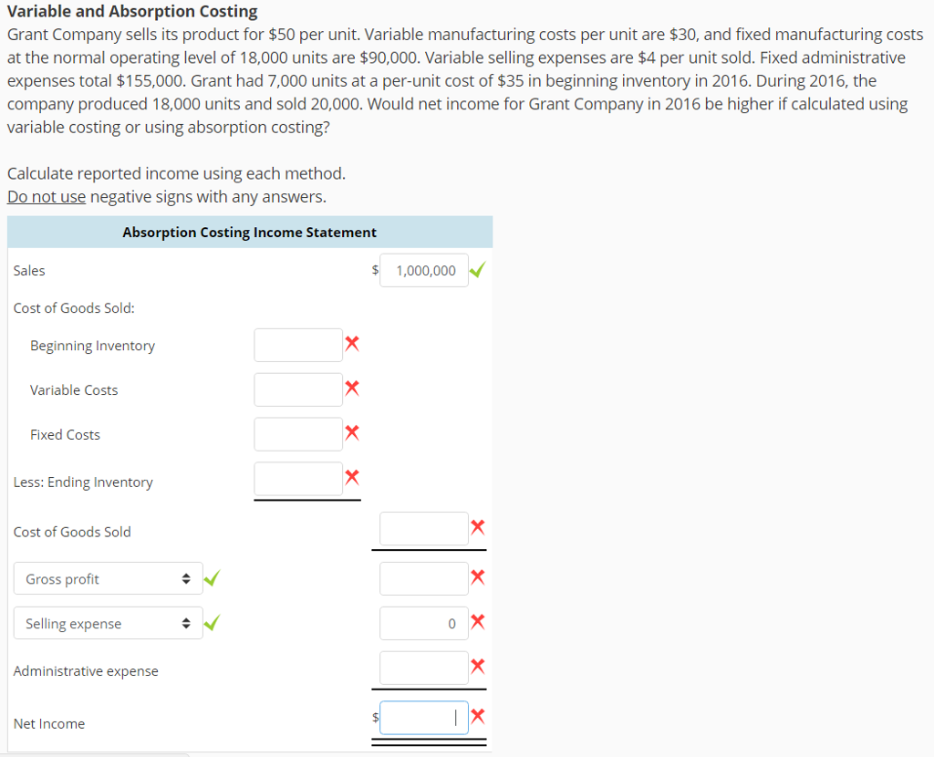
Task: Click red X beside Net Income field
Action: 477,716
